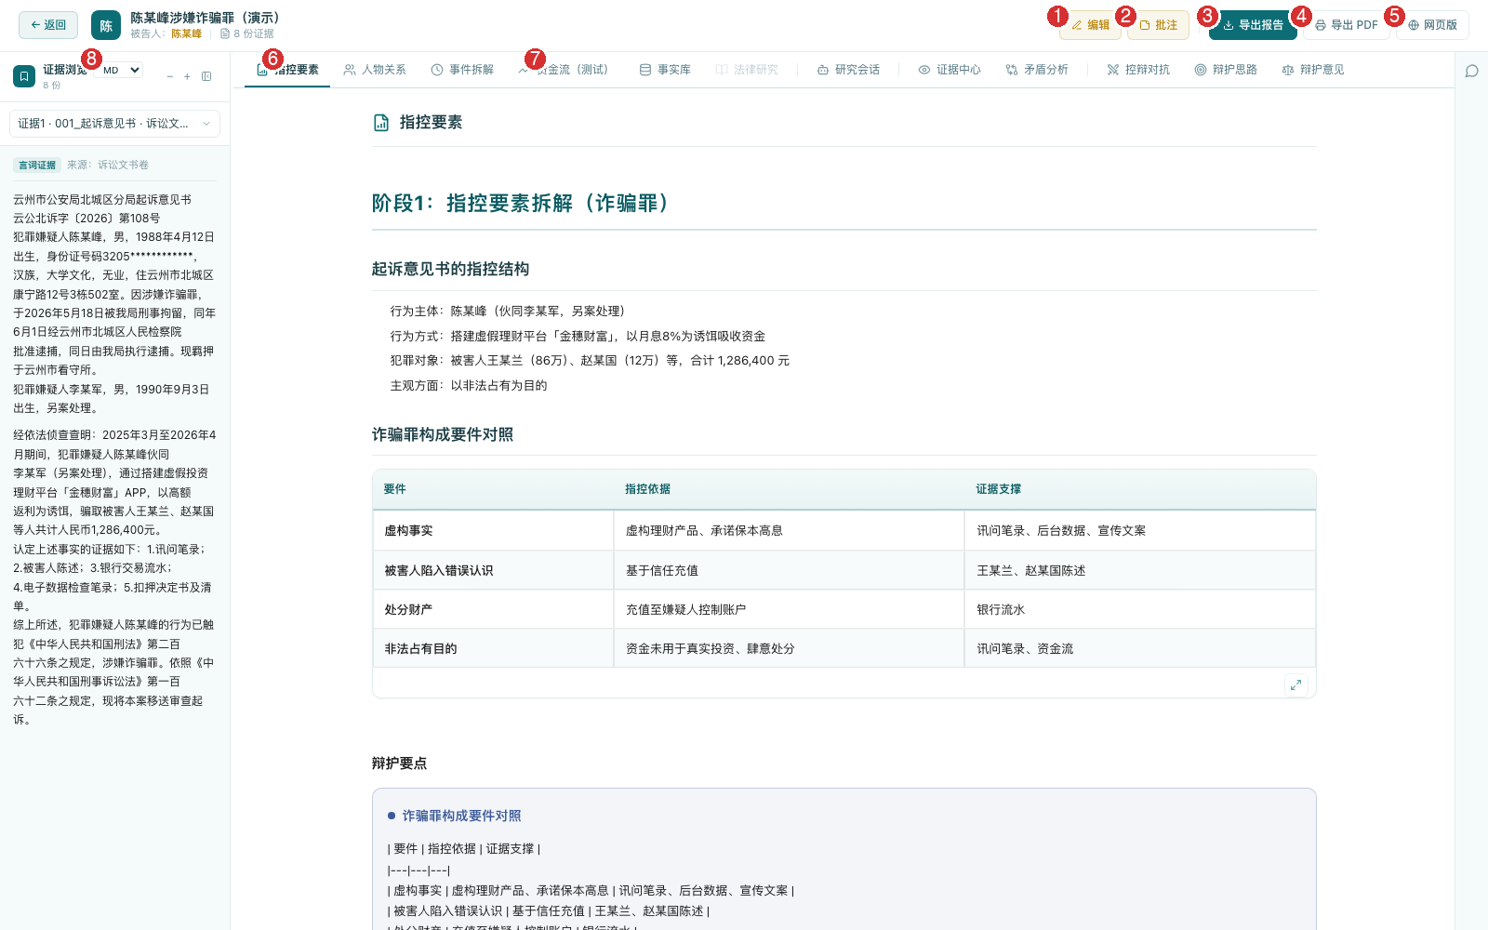This screenshot has width=1488, height=930.
Task: Click the 银行流水 table cell
Action: 1140,609
